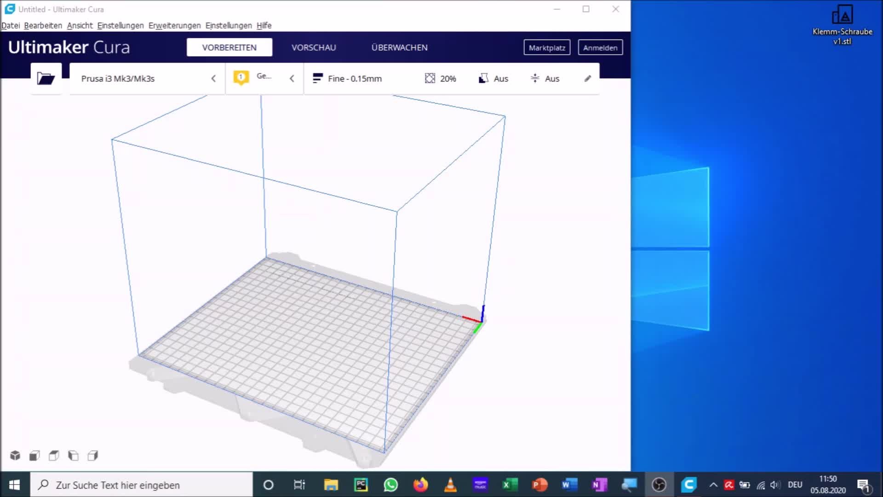Open Windows Start menu
Image resolution: width=883 pixels, height=497 pixels.
coord(15,485)
